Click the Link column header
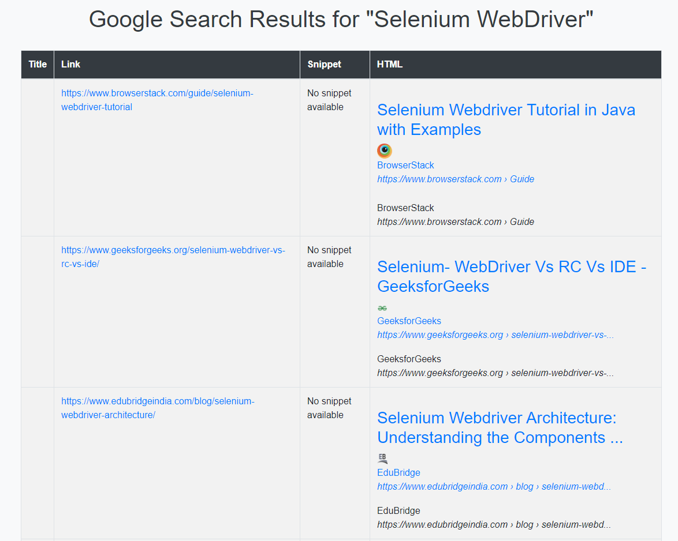The image size is (678, 541). 70,65
